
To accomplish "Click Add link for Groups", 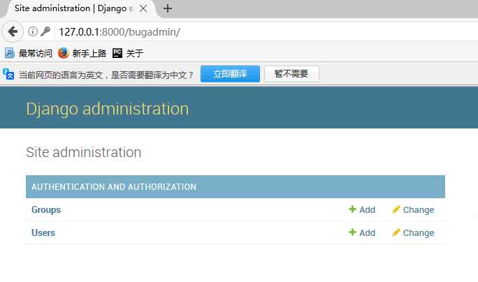I will [x=367, y=210].
